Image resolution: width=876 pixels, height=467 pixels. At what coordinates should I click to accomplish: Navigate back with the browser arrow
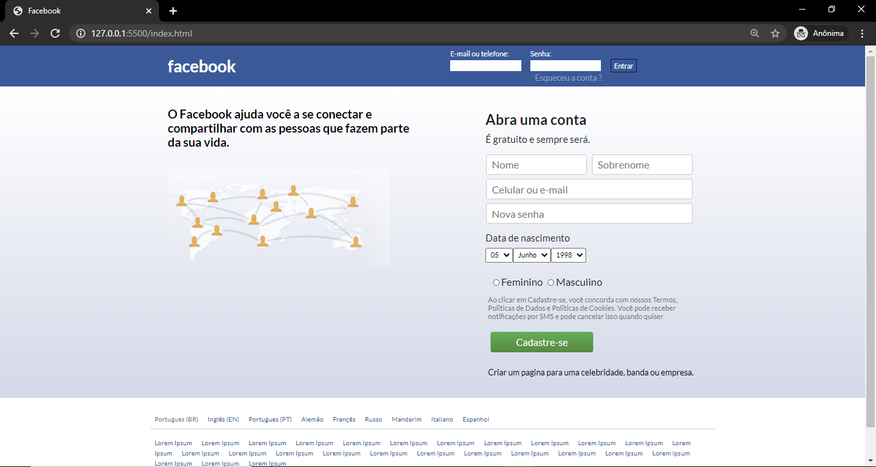[x=14, y=33]
